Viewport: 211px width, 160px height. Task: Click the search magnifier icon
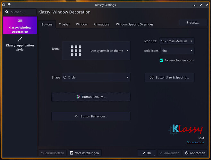[7, 12]
